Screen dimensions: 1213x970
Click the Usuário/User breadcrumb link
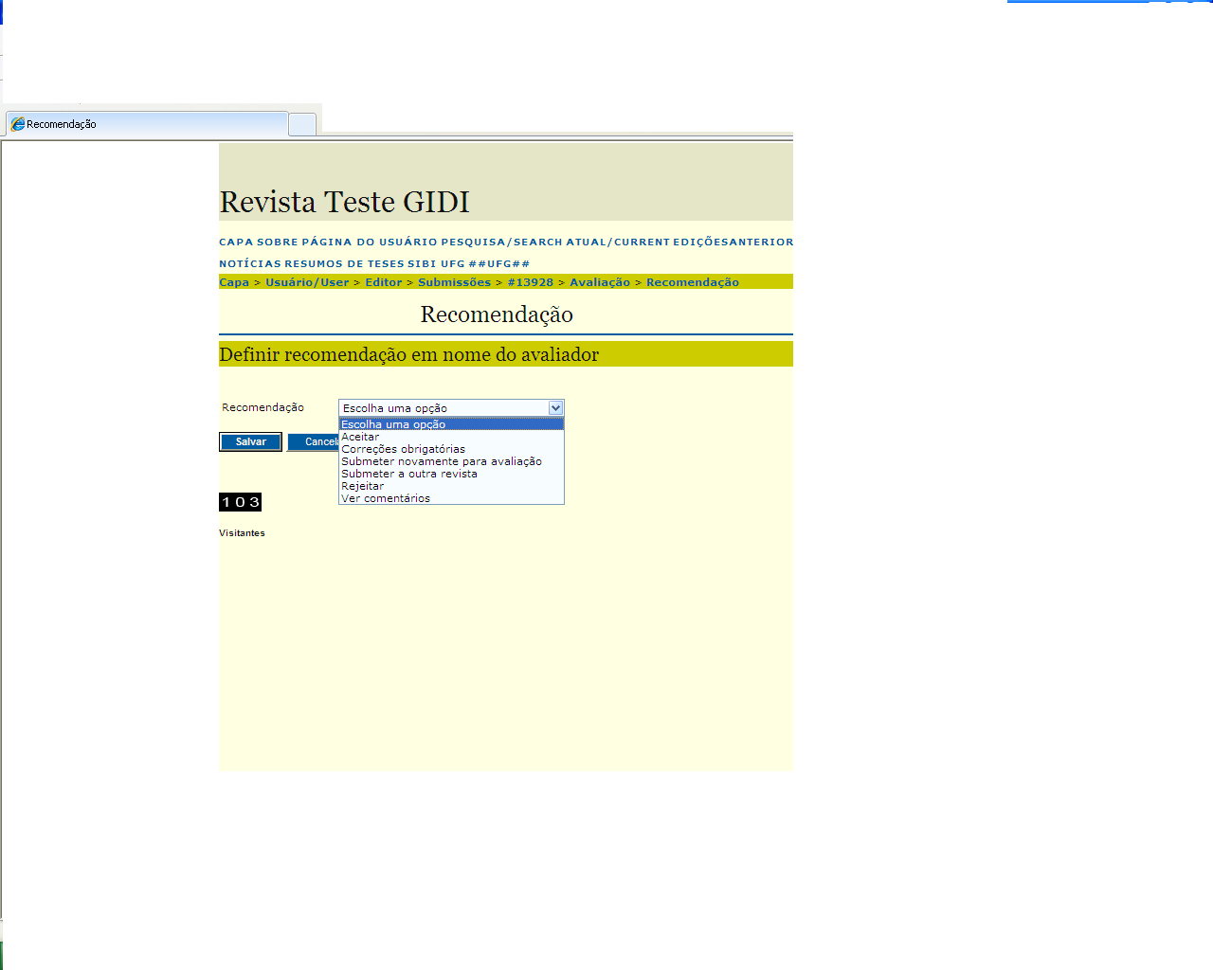tap(307, 282)
